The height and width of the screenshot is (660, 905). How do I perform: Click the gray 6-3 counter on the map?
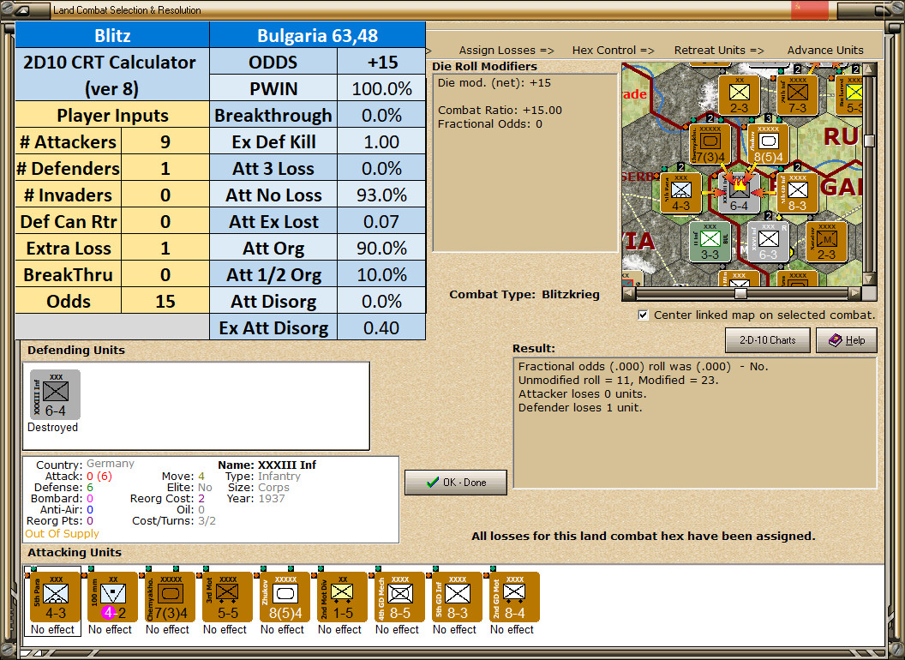pos(768,243)
